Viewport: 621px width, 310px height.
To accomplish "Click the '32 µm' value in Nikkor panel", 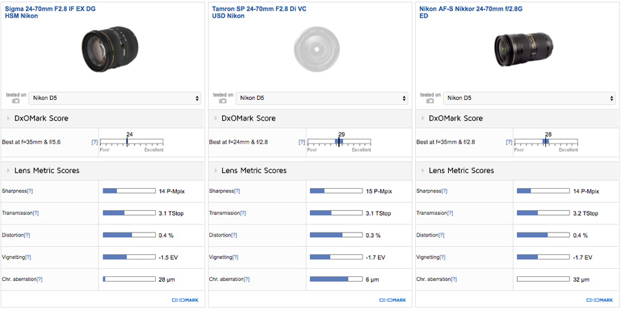I will (x=581, y=280).
